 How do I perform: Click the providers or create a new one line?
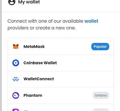pyautogui.click(x=42, y=28)
